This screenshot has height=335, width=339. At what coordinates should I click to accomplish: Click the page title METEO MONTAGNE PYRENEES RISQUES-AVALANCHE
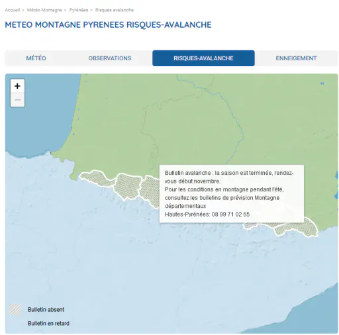(108, 24)
